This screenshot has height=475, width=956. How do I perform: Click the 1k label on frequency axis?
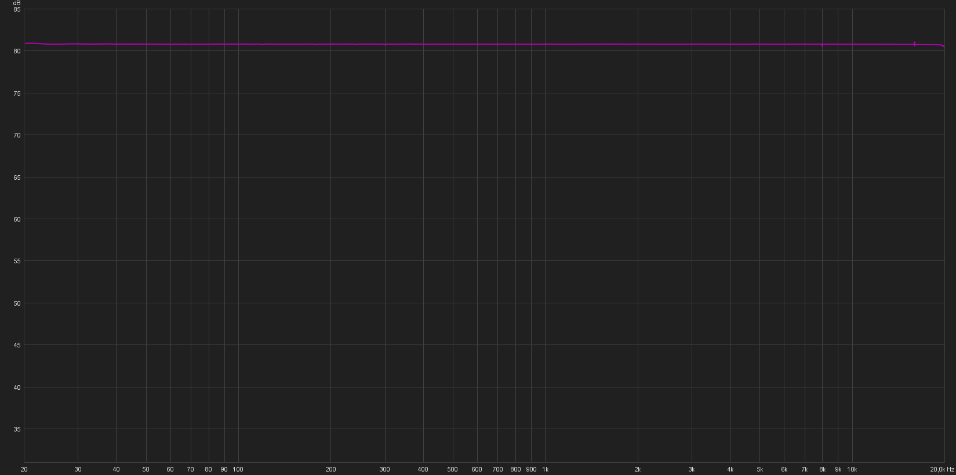545,469
